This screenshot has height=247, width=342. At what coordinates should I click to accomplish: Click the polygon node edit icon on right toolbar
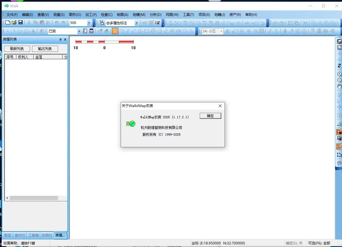pyautogui.click(x=339, y=155)
